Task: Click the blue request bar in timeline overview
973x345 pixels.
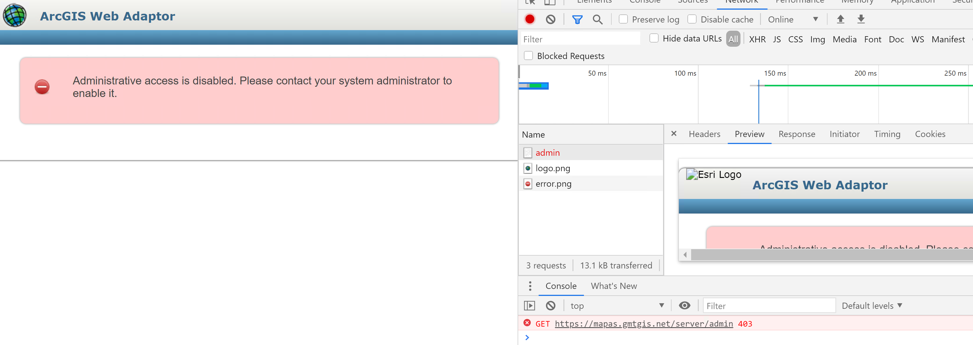Action: (x=534, y=86)
